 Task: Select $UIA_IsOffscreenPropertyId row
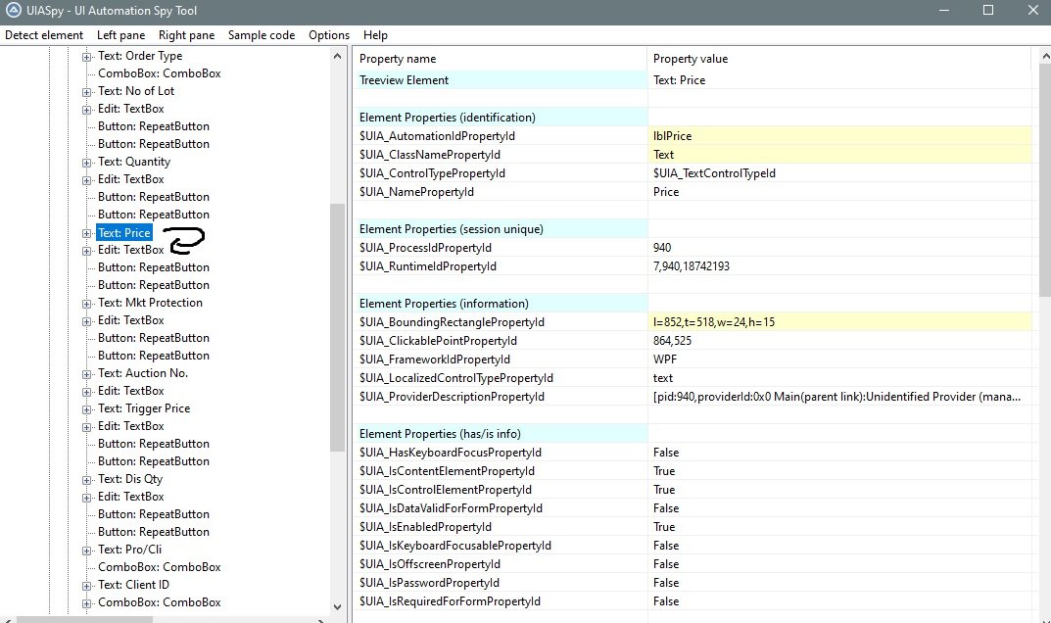(693, 564)
